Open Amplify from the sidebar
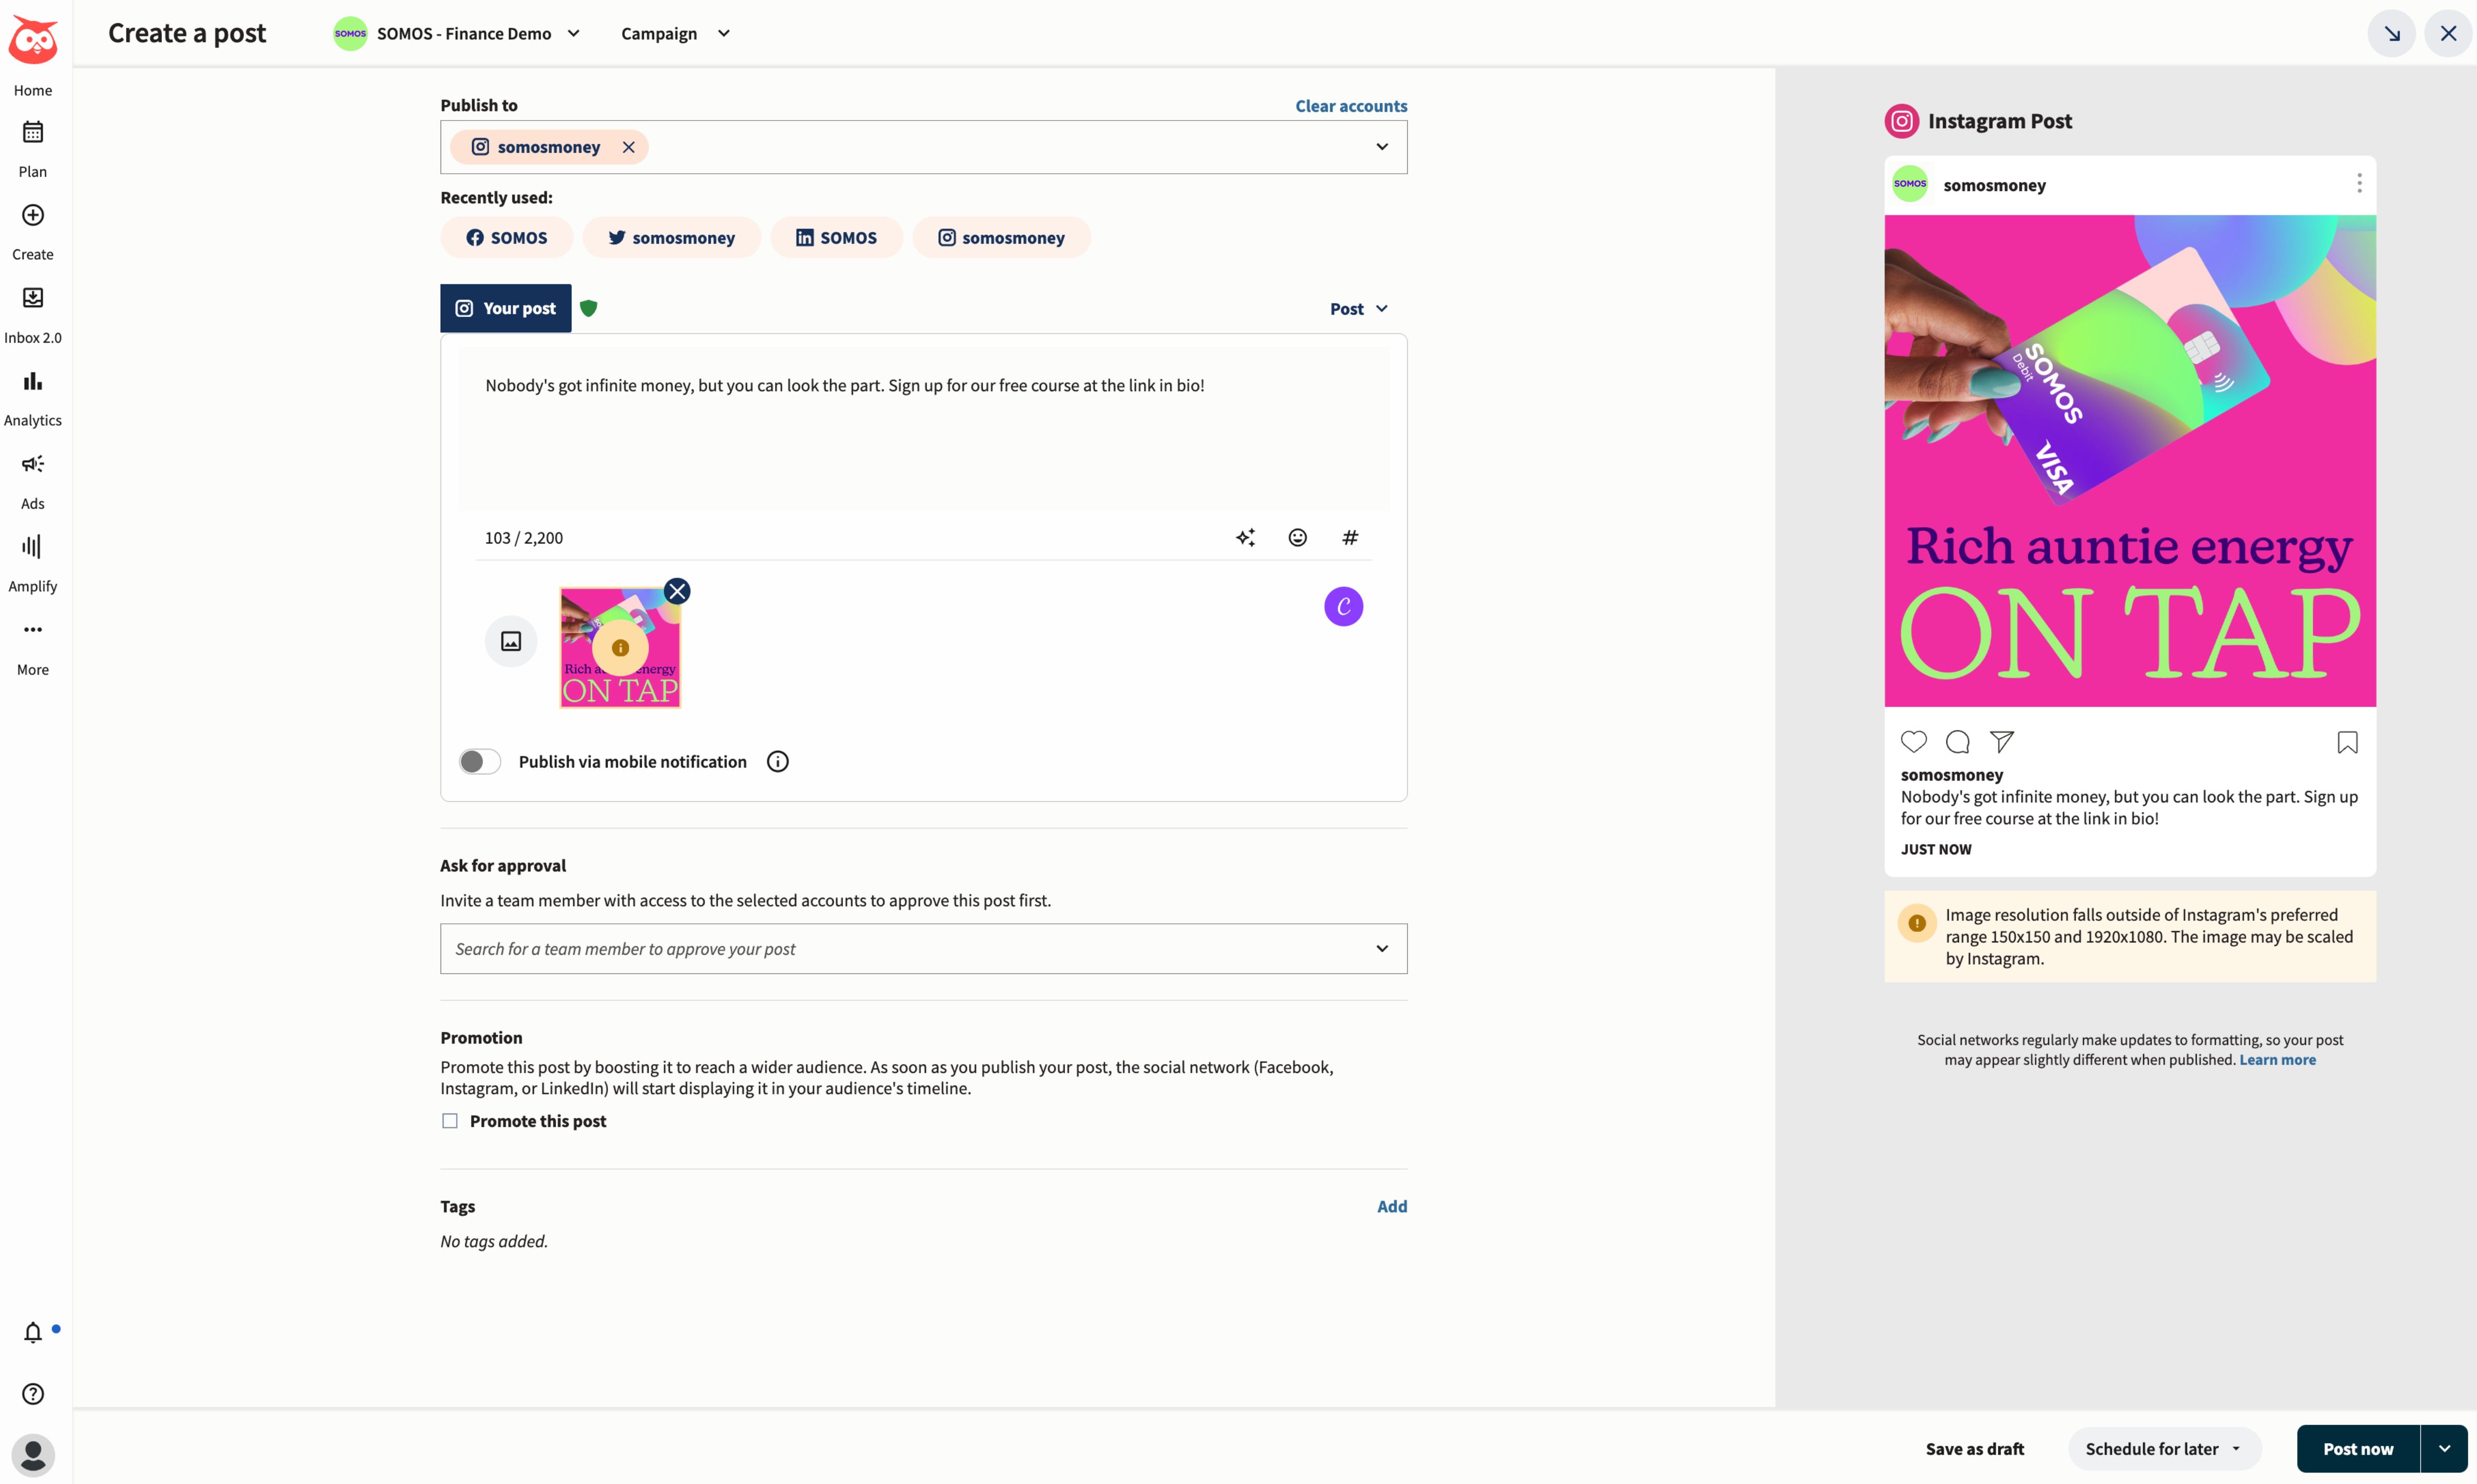This screenshot has width=2477, height=1484. pos(32,561)
